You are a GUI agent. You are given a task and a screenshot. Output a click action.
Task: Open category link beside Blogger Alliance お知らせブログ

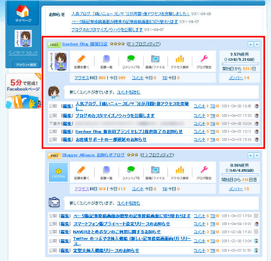tap(157, 155)
